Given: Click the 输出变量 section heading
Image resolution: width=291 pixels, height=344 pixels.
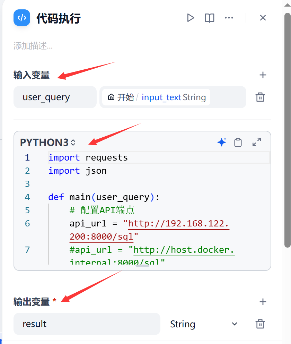Looking at the screenshot, I should click(x=32, y=302).
